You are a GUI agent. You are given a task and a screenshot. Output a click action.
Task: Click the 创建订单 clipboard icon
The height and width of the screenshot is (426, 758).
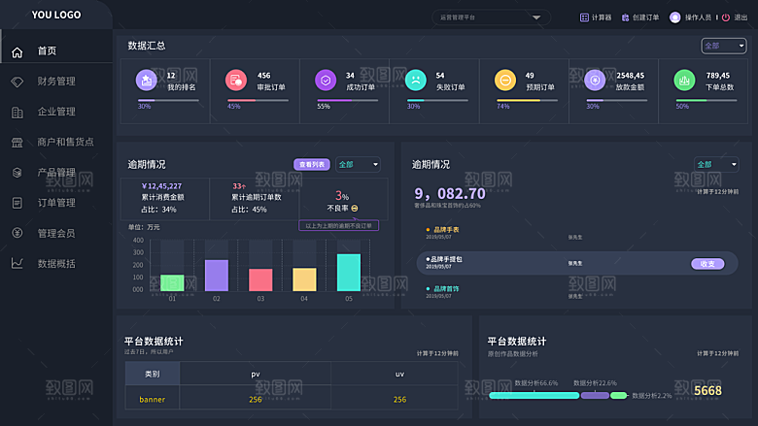(625, 17)
